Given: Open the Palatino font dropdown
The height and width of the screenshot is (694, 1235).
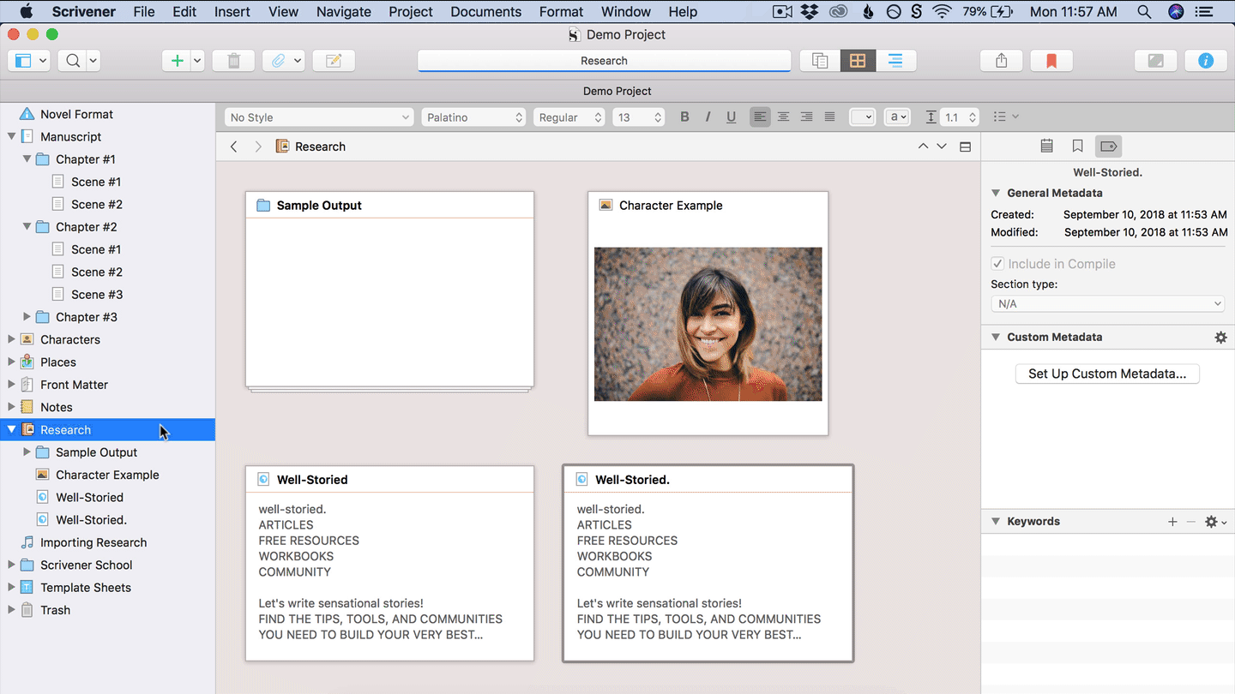Looking at the screenshot, I should 473,117.
